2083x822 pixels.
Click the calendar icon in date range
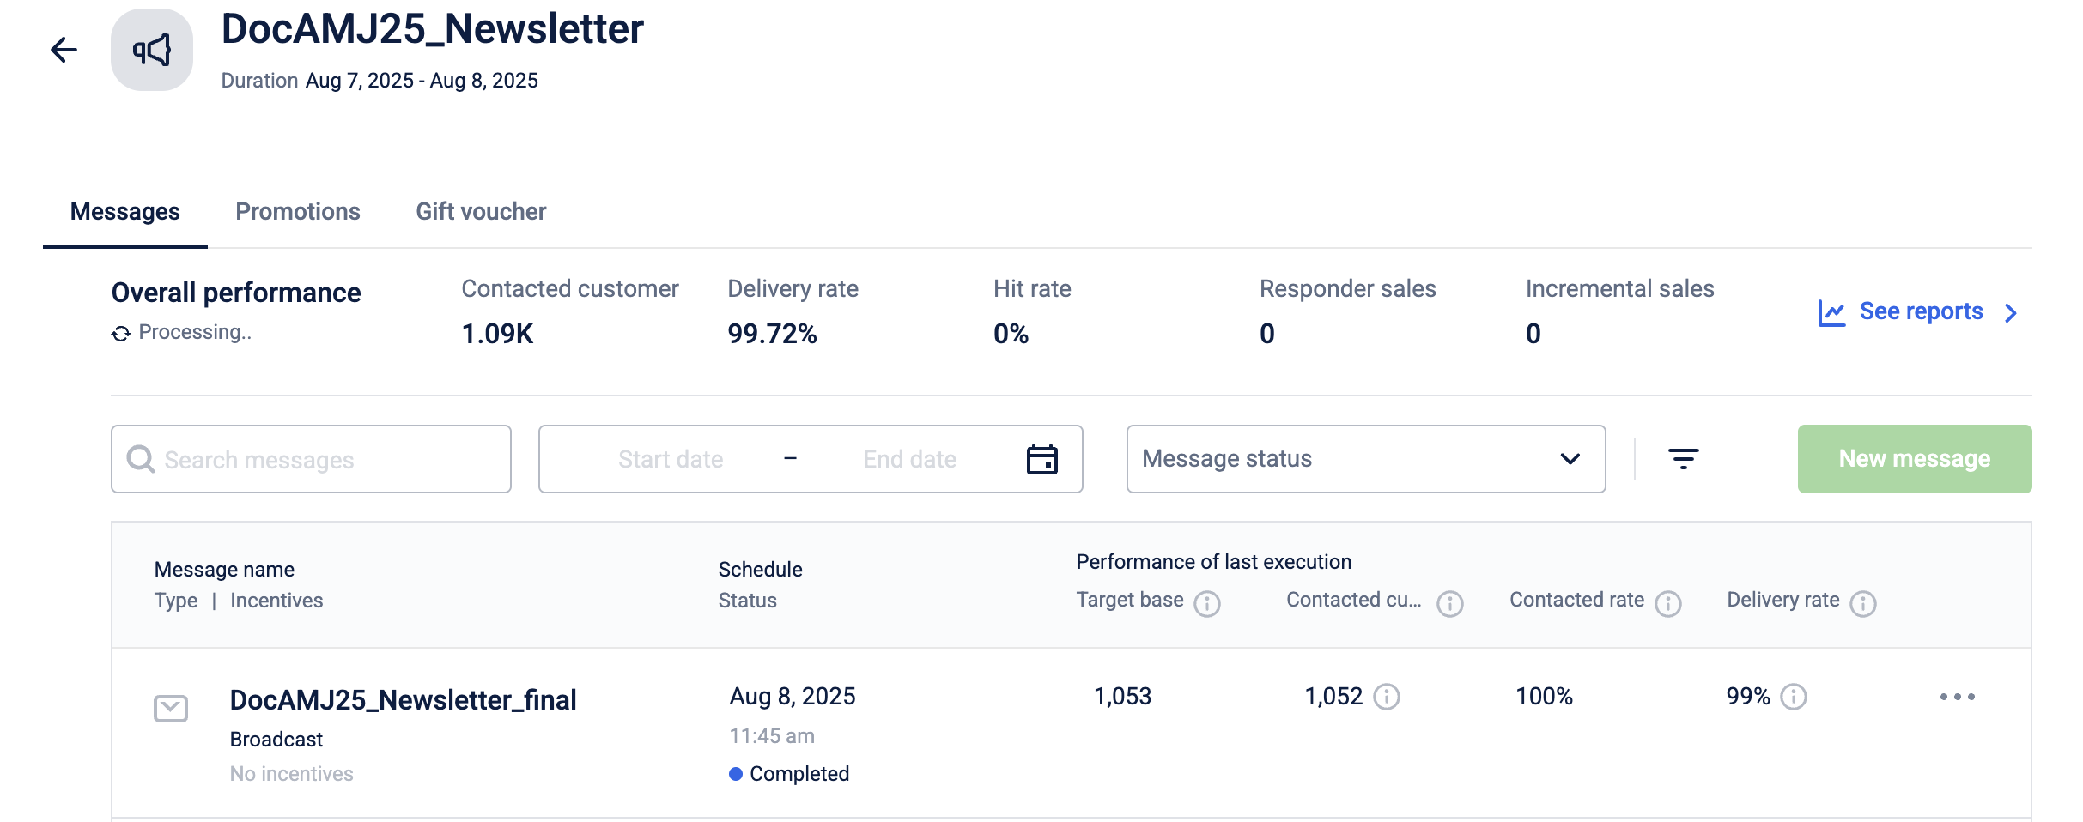pyautogui.click(x=1041, y=459)
